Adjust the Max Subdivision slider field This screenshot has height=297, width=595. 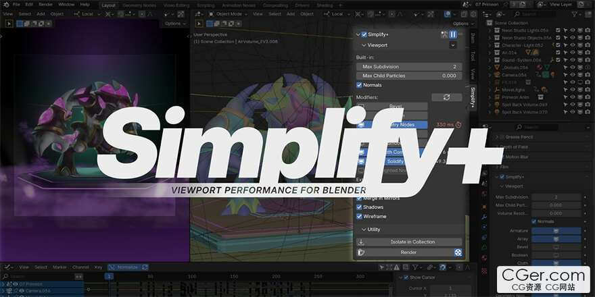409,67
